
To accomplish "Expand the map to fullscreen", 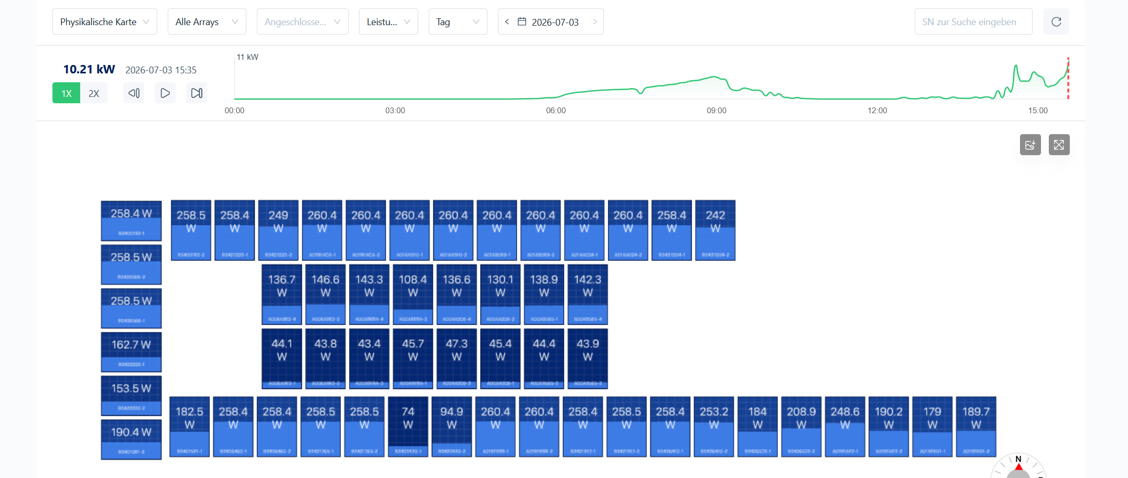I will [1059, 145].
